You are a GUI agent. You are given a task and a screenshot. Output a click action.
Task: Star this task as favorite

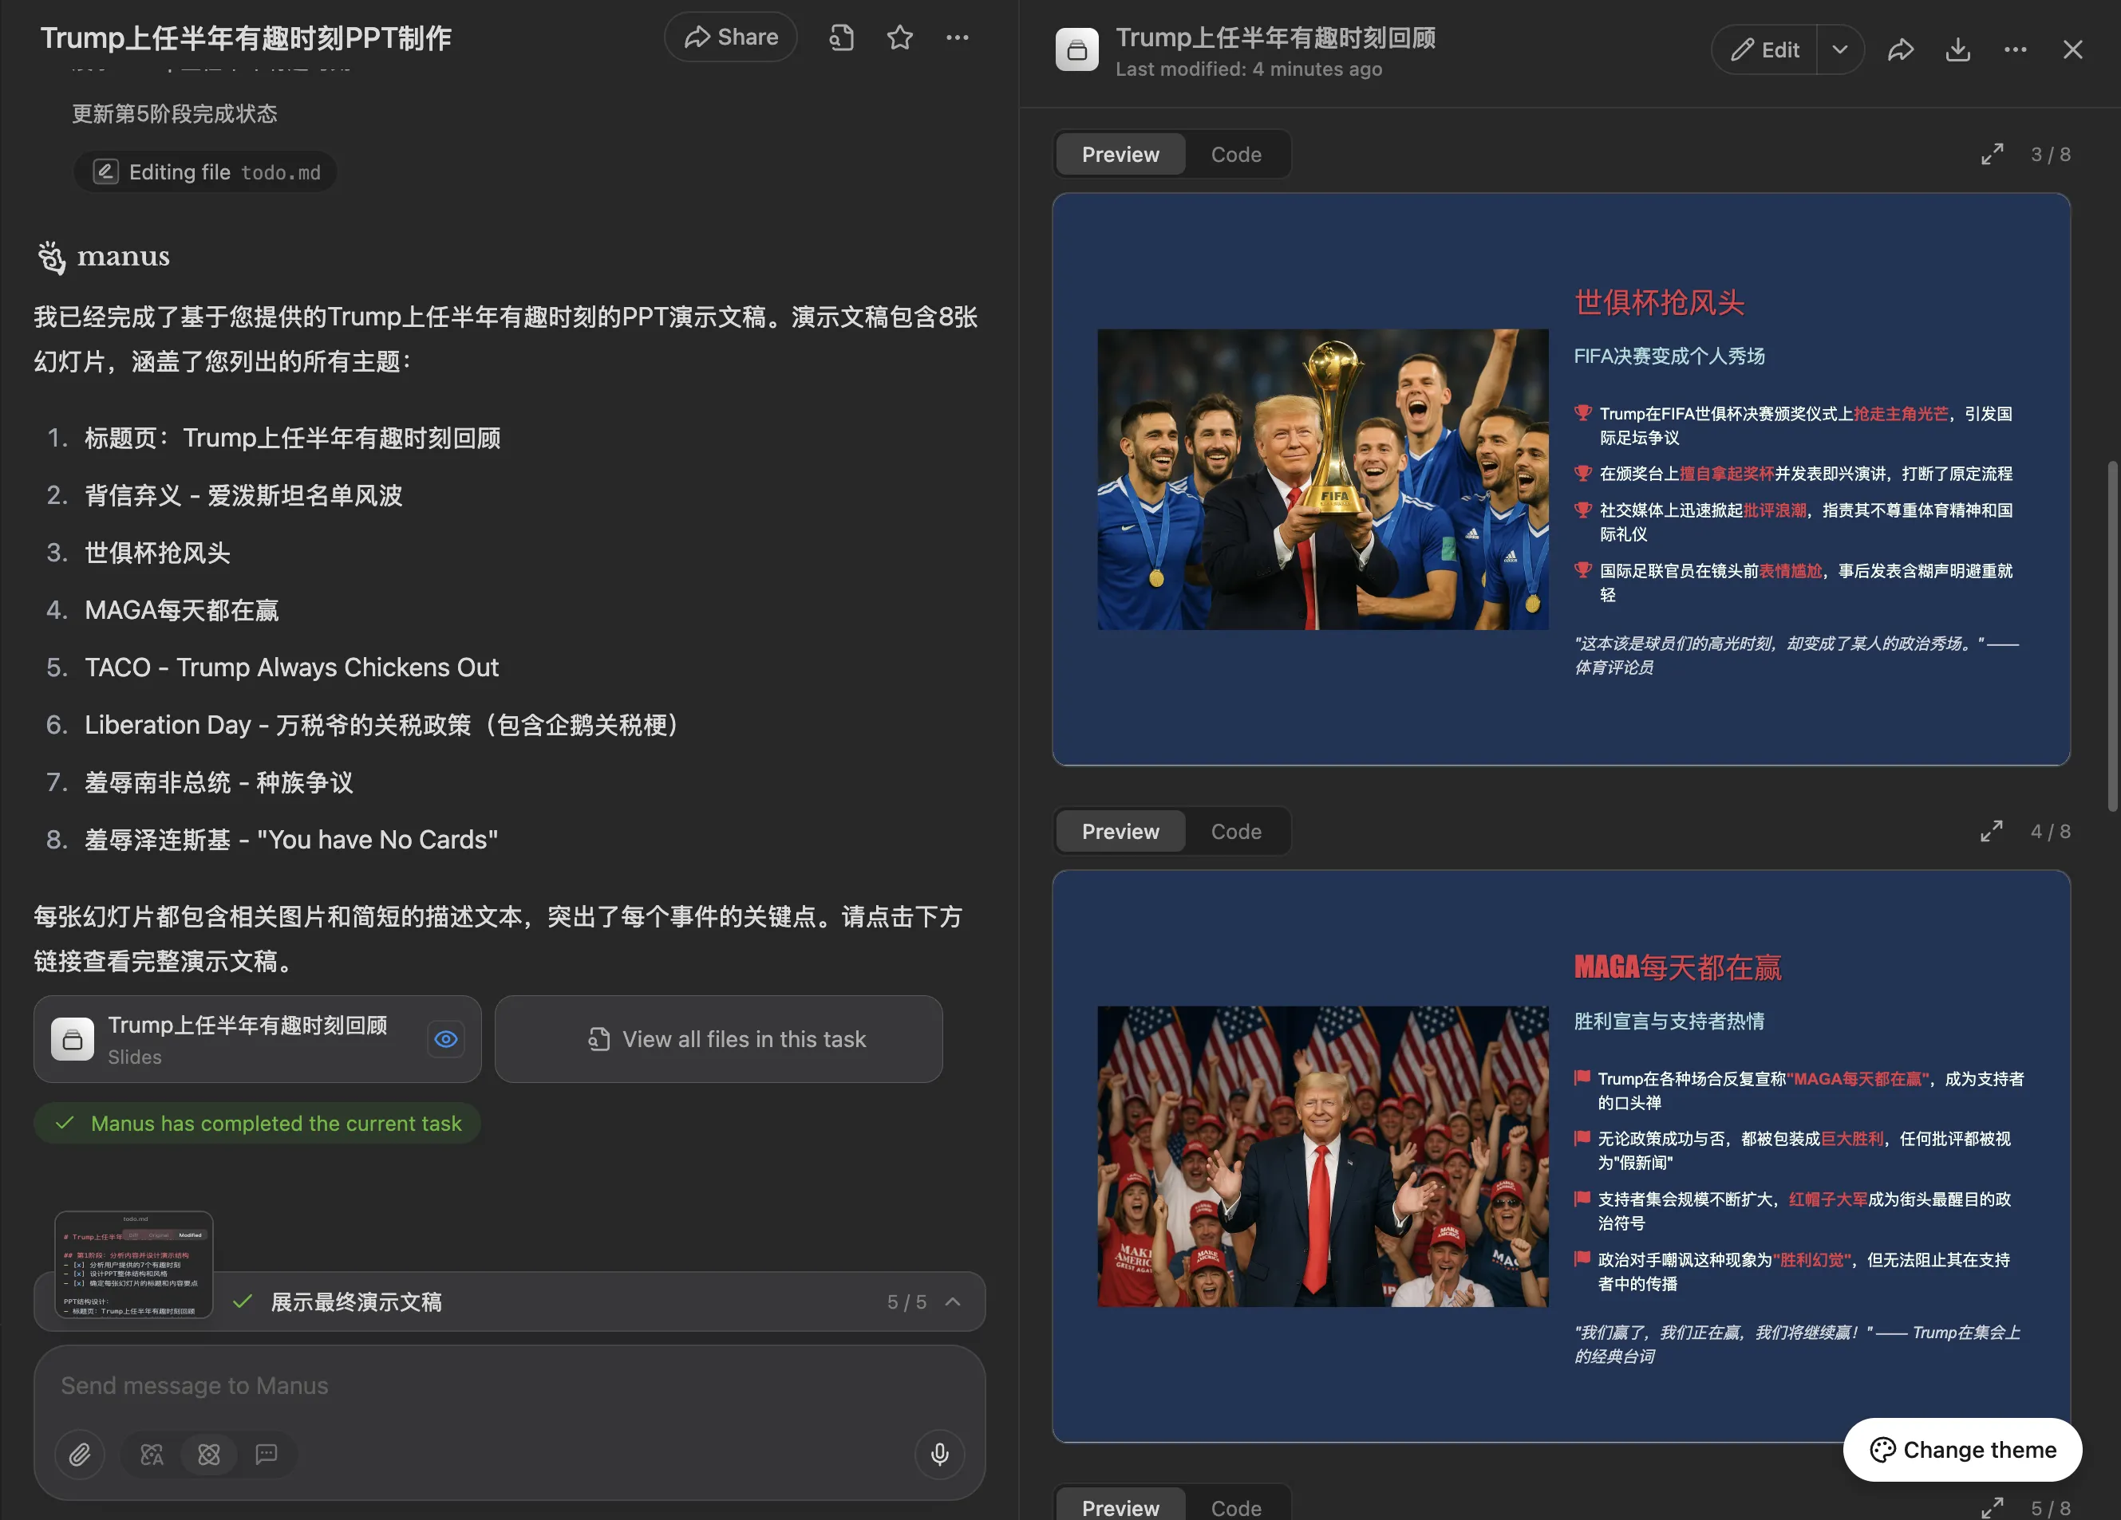(899, 37)
